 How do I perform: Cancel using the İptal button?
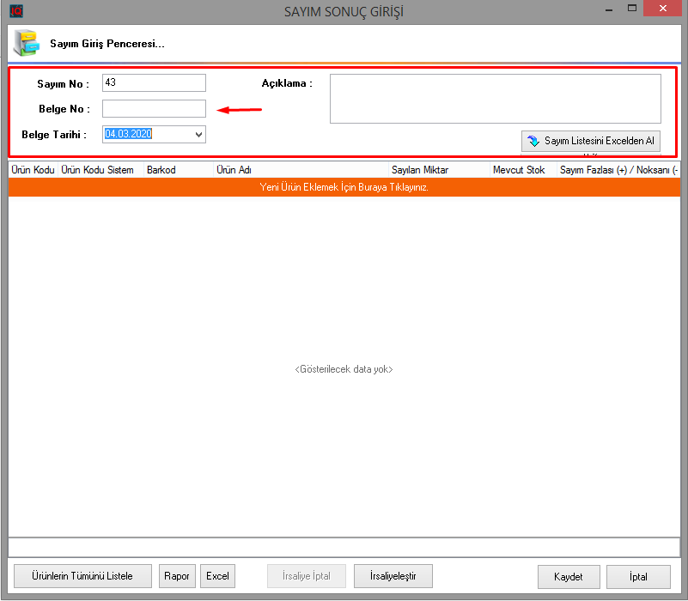click(637, 577)
